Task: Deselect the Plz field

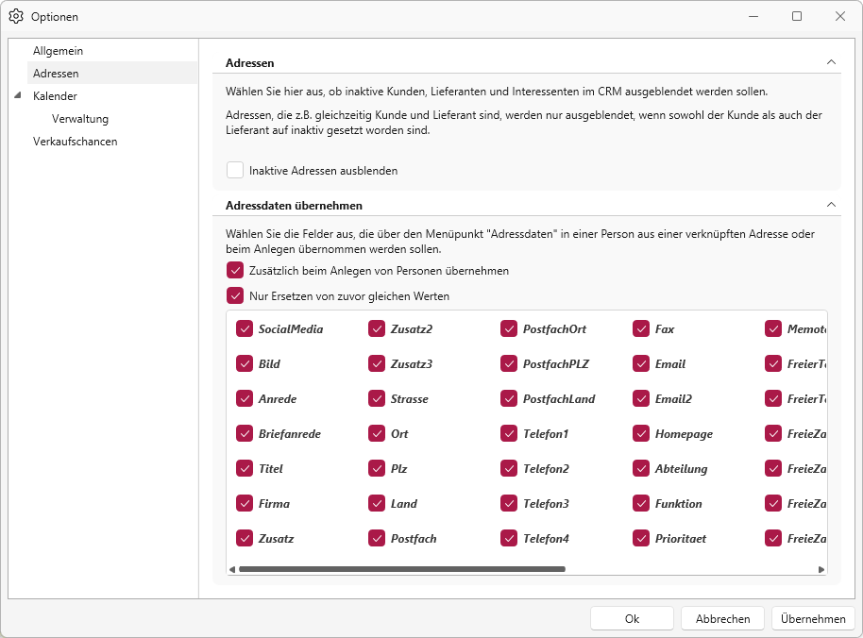Action: (377, 469)
